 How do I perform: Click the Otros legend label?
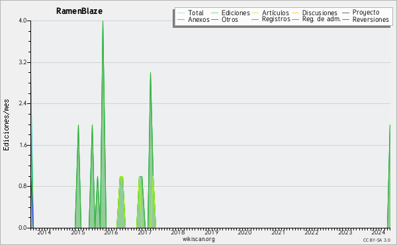pos(230,19)
